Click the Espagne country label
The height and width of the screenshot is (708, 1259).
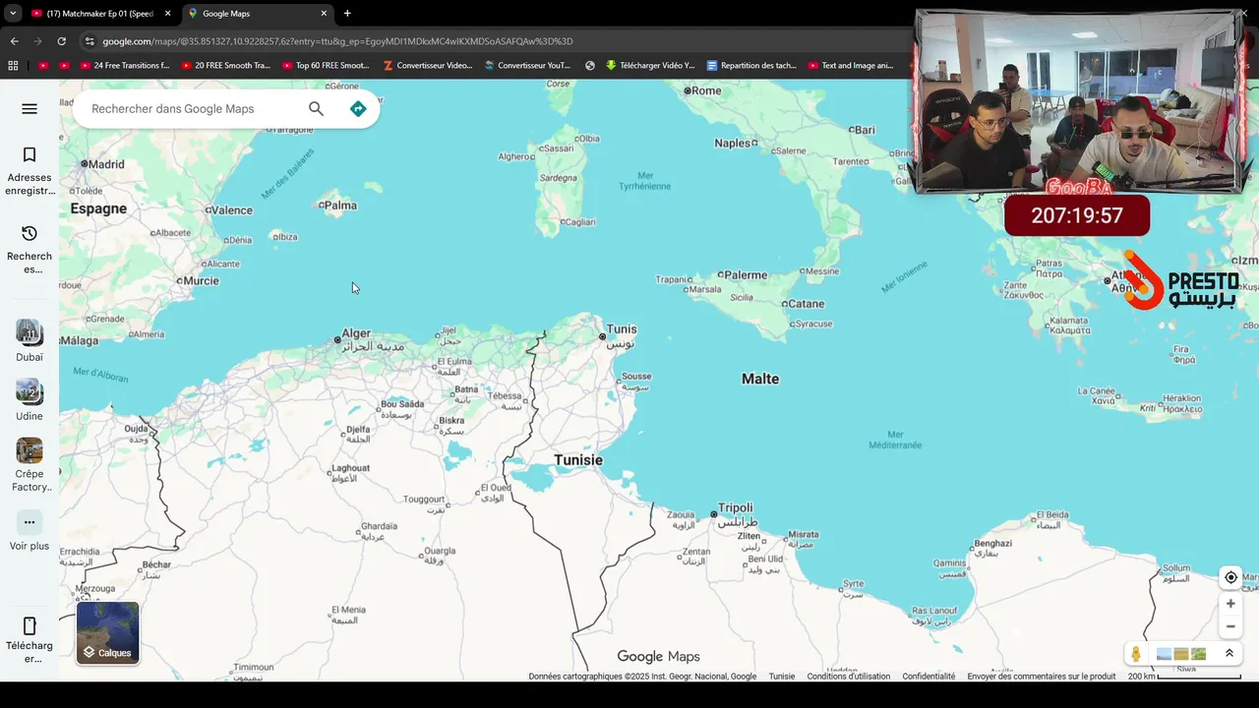(x=98, y=208)
